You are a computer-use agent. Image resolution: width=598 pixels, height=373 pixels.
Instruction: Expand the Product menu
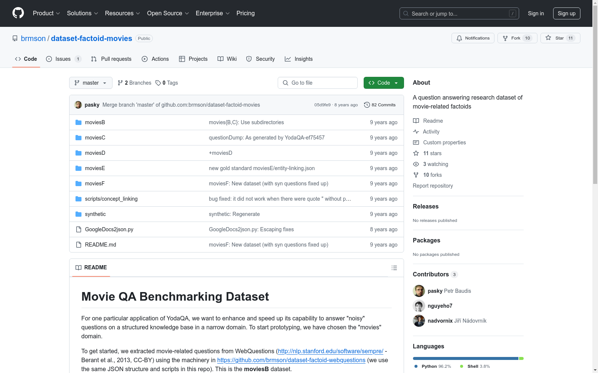[46, 13]
